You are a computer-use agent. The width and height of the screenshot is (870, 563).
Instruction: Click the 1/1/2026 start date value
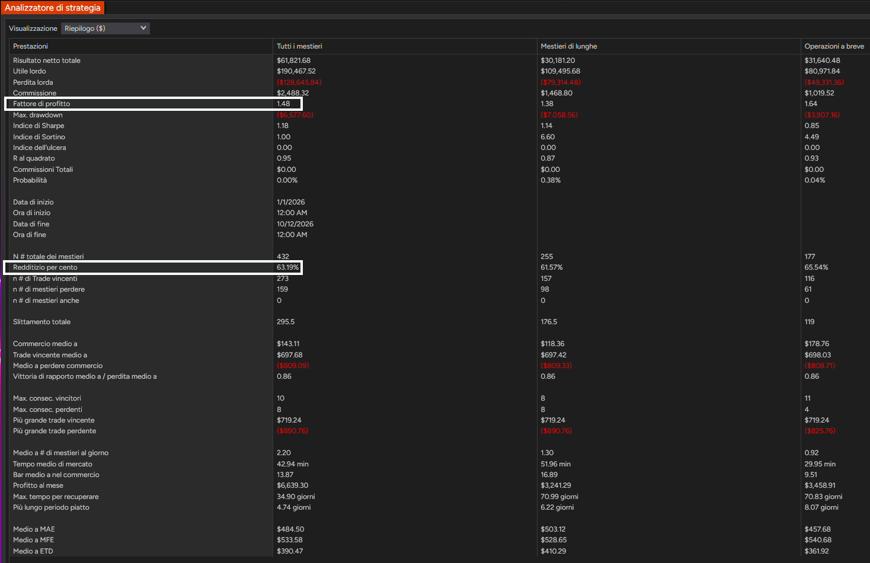(291, 202)
